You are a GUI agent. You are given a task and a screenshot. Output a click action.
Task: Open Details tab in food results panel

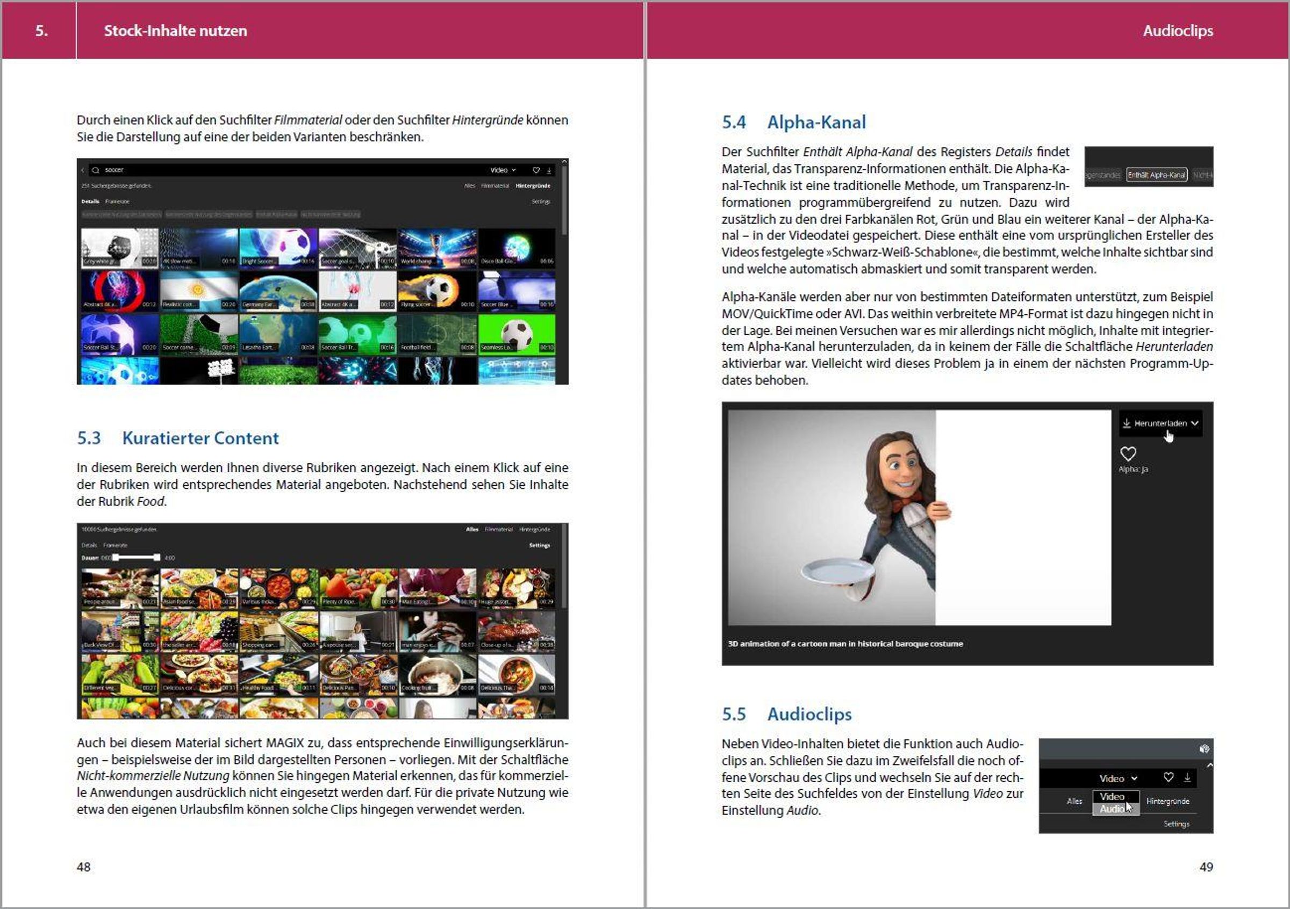click(x=89, y=545)
